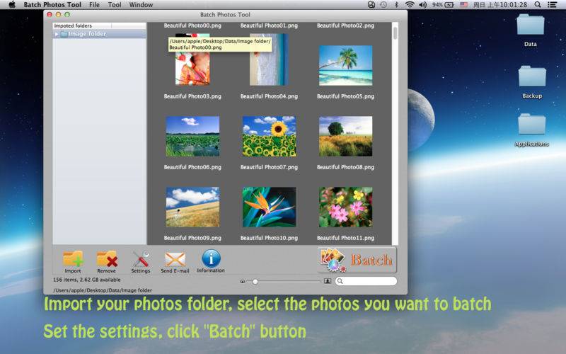Viewport: 566px width, 354px height.
Task: Click the volume speaker icon in menu bar
Action: [422, 5]
